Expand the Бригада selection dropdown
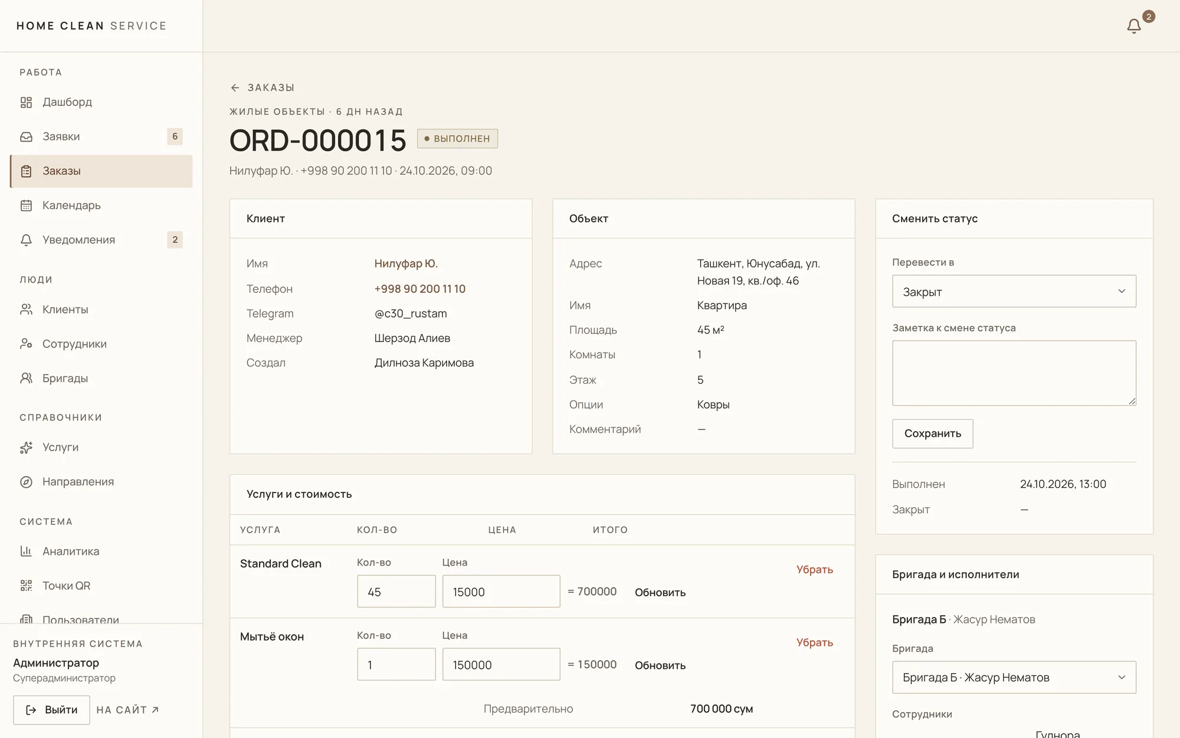 (x=1014, y=677)
